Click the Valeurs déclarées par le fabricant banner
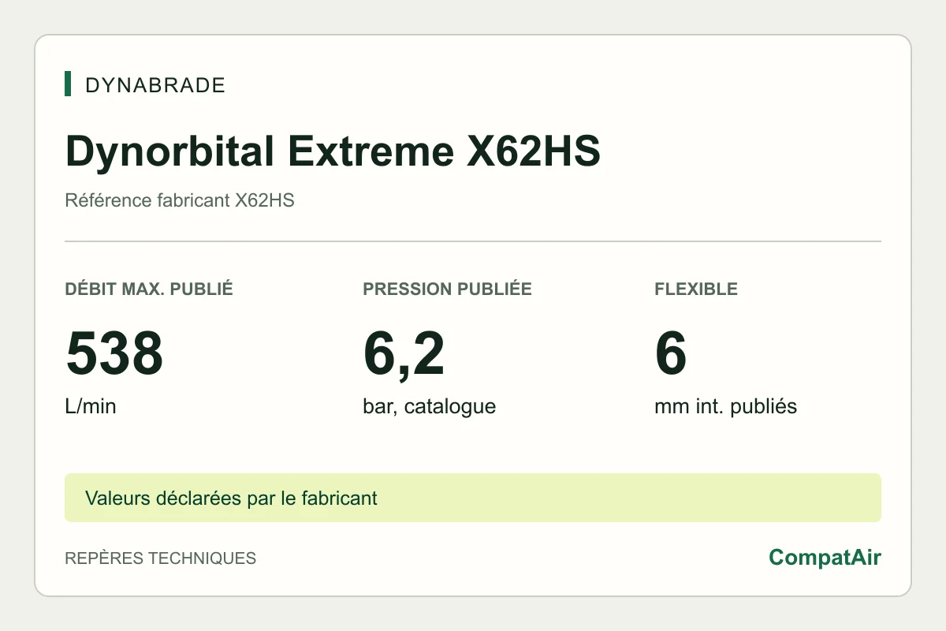 231,498
